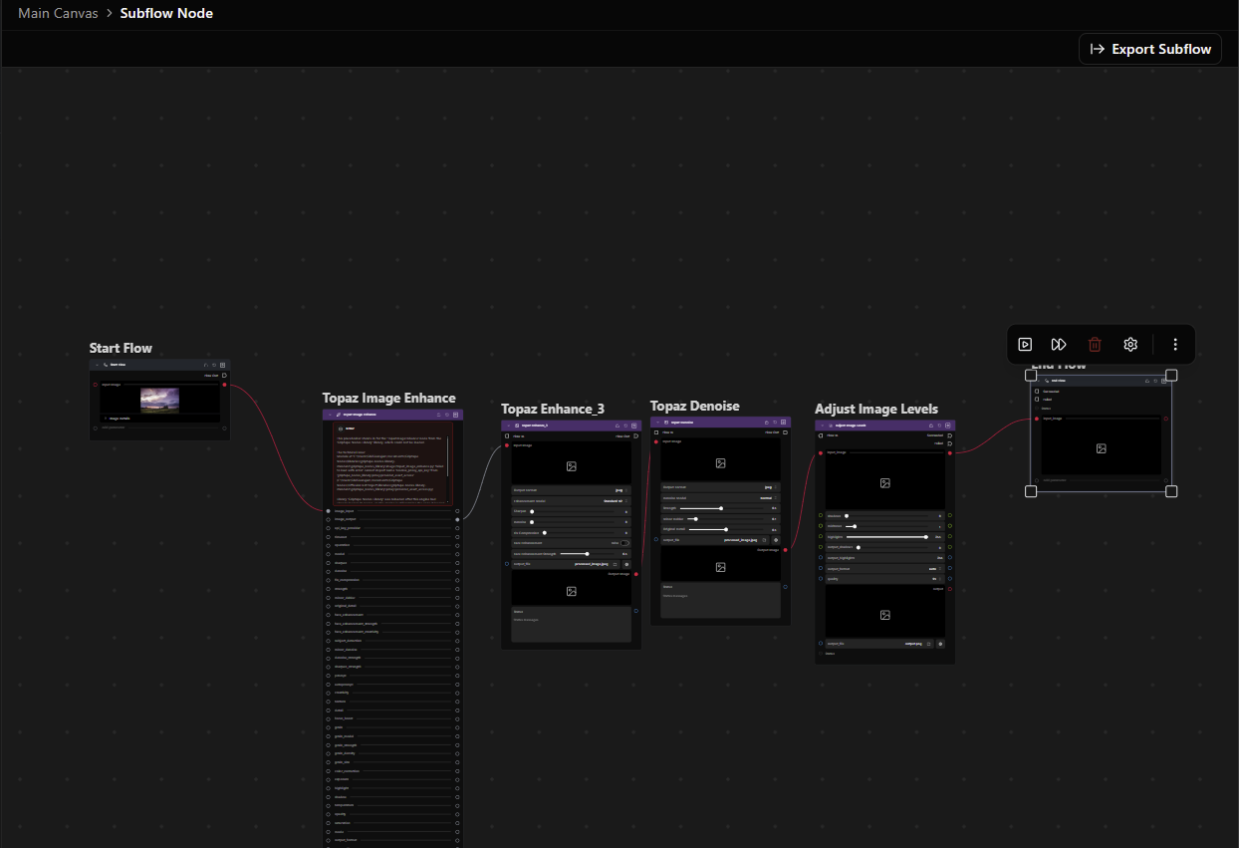Screen dimensions: 1239x848
Task: Click Flow In icon on Topaz Enhance_3
Action: [507, 435]
